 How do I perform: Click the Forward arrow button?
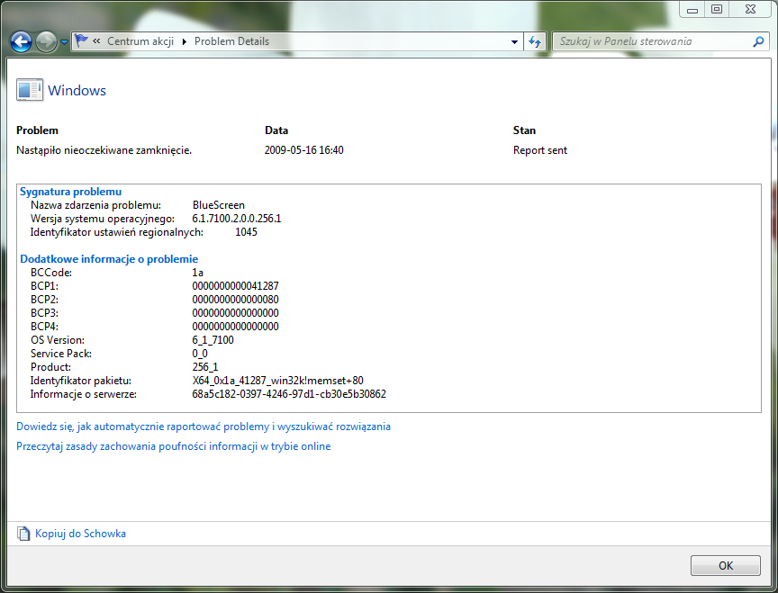[x=46, y=42]
